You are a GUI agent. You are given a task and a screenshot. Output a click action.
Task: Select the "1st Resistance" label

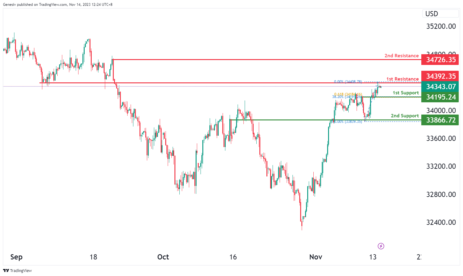click(x=402, y=79)
